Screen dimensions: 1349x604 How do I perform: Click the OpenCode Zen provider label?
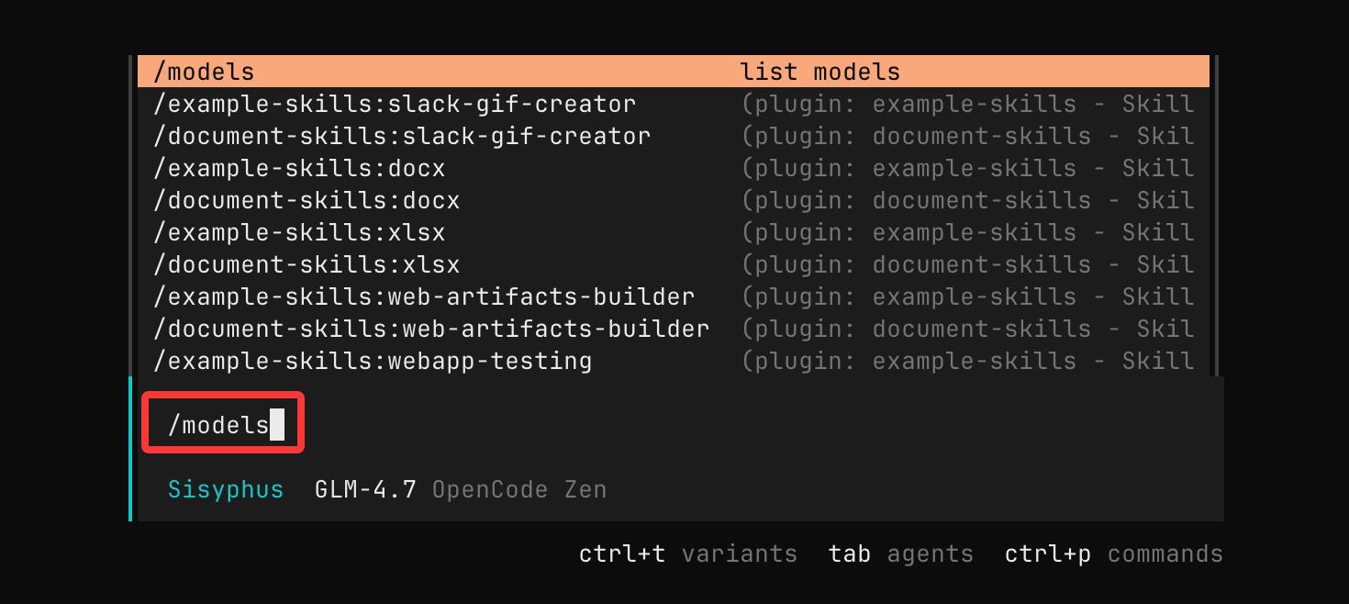[519, 489]
